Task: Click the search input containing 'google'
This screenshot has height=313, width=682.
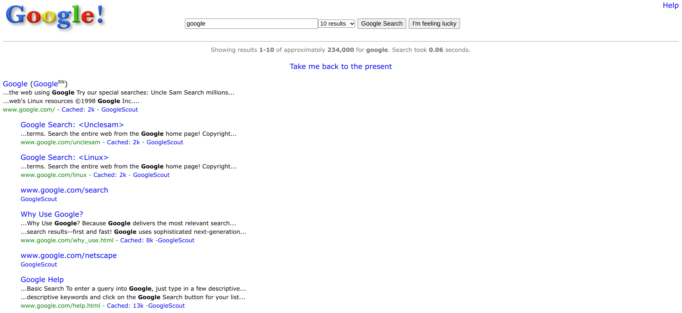Action: pyautogui.click(x=251, y=24)
